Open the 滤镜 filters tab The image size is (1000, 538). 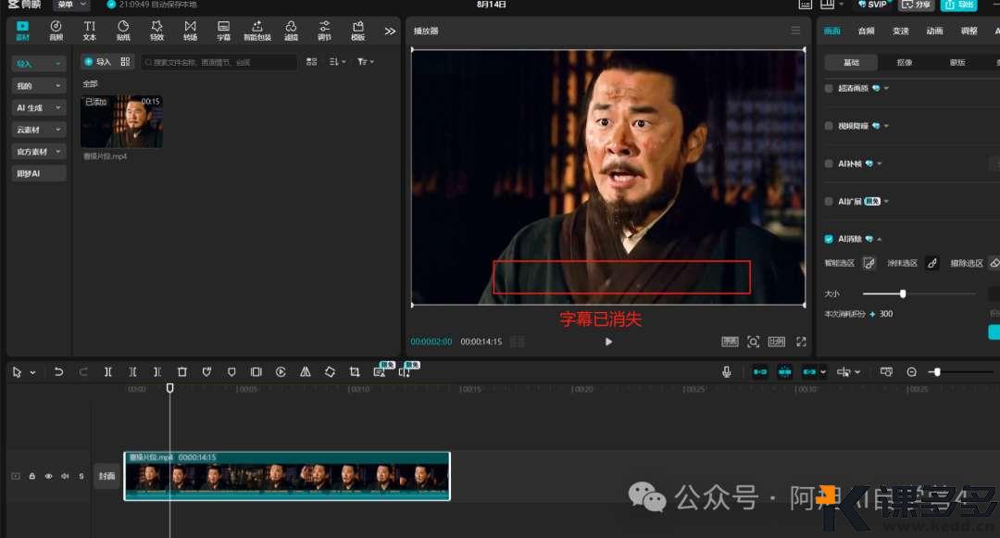[291, 31]
